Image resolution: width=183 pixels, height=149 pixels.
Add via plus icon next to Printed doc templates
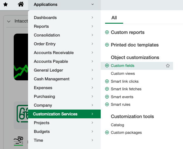click(x=107, y=45)
